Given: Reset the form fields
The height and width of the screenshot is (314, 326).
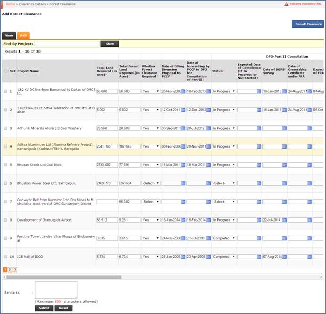Looking at the screenshot, I should [x=64, y=308].
